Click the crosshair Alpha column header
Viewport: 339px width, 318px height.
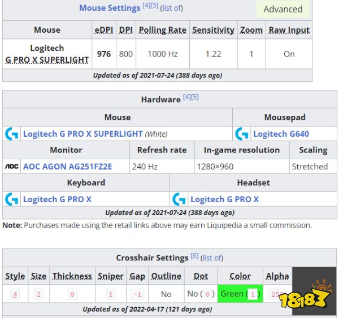(277, 276)
